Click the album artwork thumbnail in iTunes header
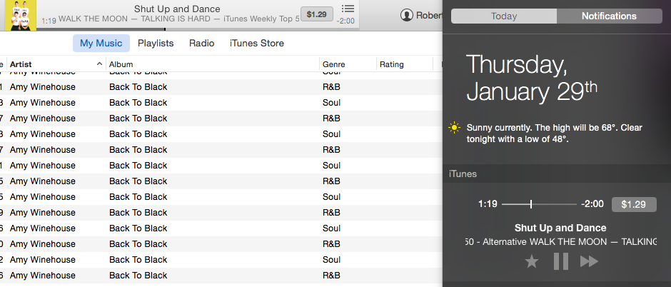The height and width of the screenshot is (287, 671). pos(21,15)
